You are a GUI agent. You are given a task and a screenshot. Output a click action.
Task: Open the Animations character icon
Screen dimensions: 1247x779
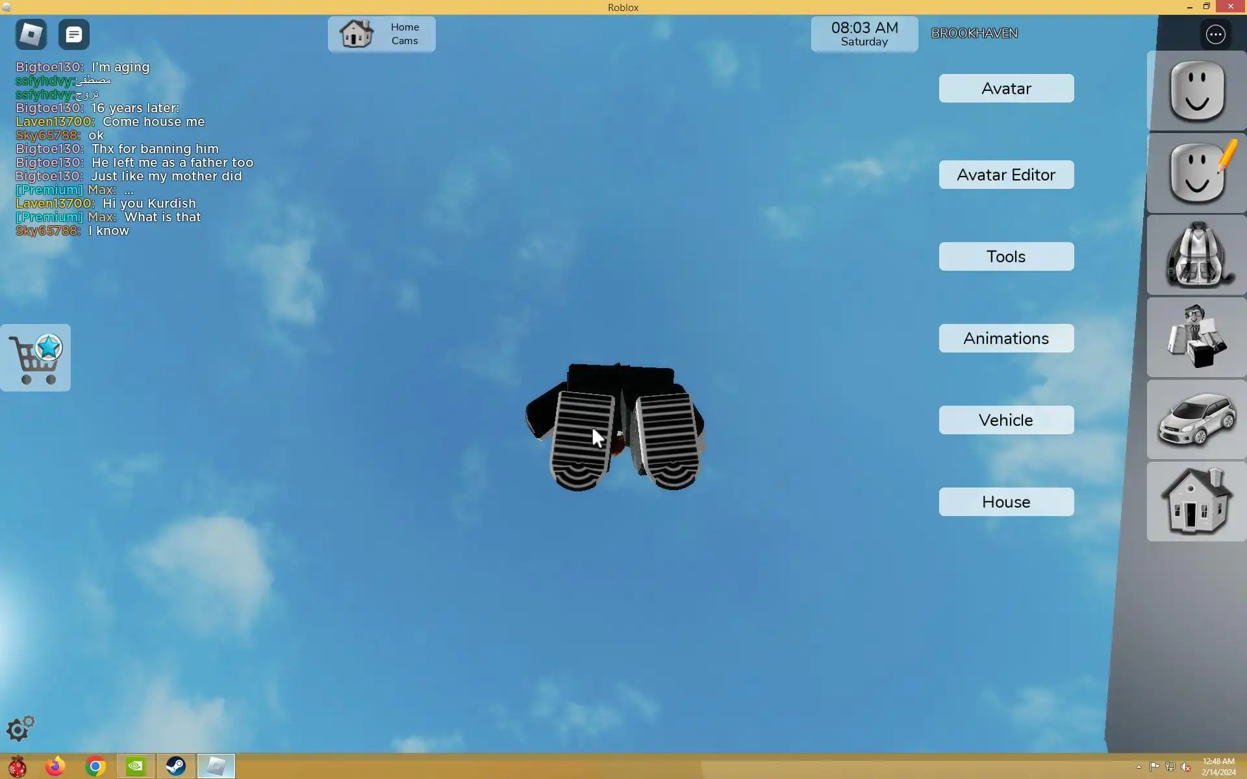pos(1197,338)
